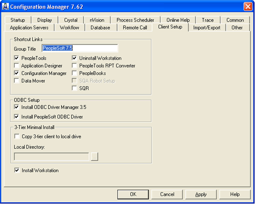Enable the Application Designer checkbox

(x=16, y=66)
